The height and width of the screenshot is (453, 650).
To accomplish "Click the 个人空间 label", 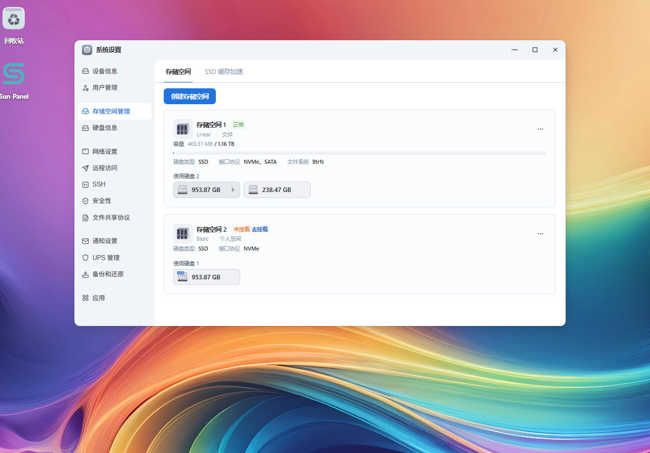I will 230,239.
